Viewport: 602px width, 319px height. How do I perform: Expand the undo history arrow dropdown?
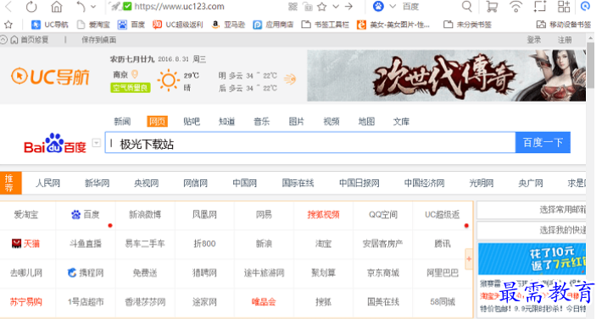[x=93, y=7]
